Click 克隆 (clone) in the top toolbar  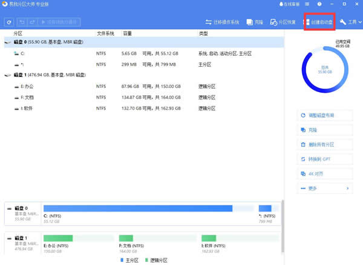255,22
